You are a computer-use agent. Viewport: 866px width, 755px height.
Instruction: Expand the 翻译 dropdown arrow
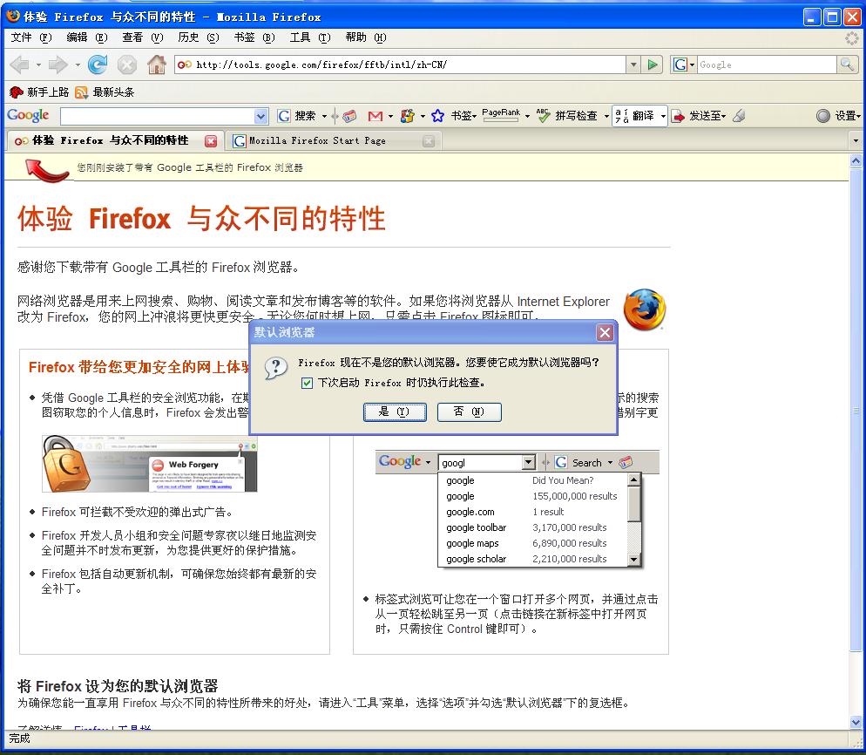[x=663, y=116]
